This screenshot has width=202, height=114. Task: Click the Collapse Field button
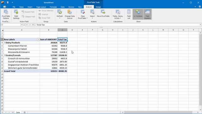point(28,16)
